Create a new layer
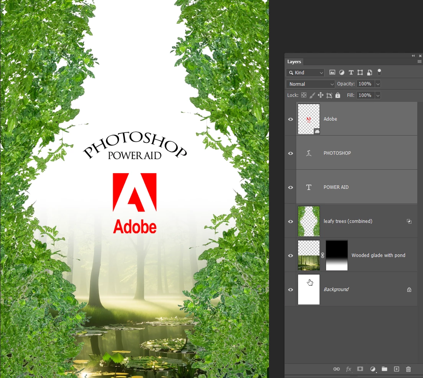Screen dimensions: 423x378 pyautogui.click(x=397, y=369)
